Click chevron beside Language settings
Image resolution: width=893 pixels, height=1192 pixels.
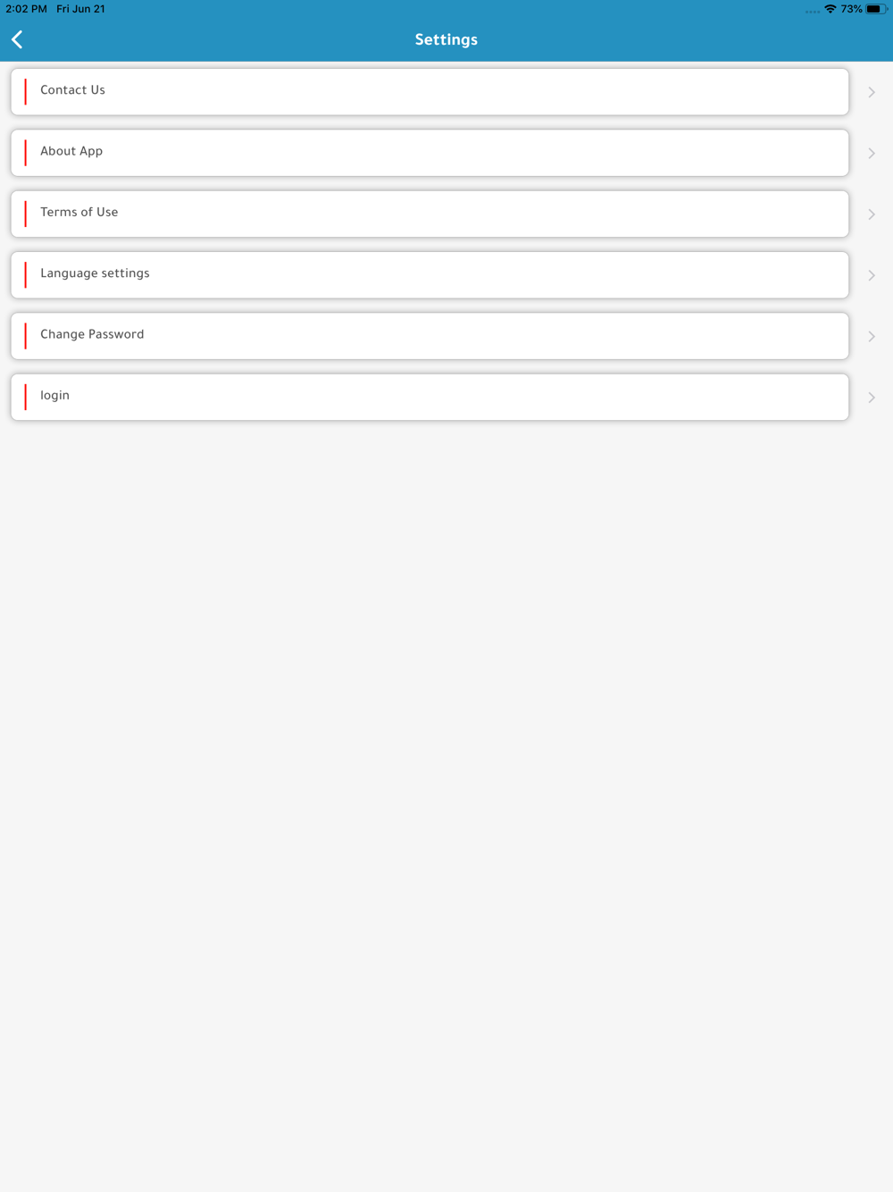pyautogui.click(x=872, y=275)
